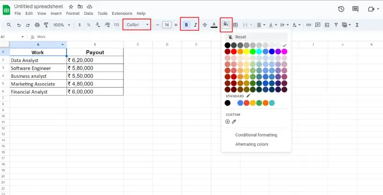383x195 pixels.
Task: Select cell with ₹ 5,80,000
Action: 95,68
